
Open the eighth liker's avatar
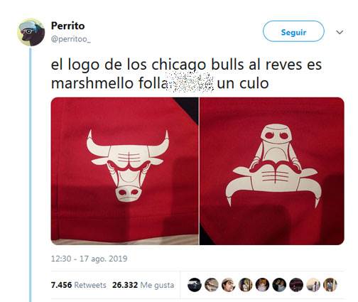click(313, 285)
